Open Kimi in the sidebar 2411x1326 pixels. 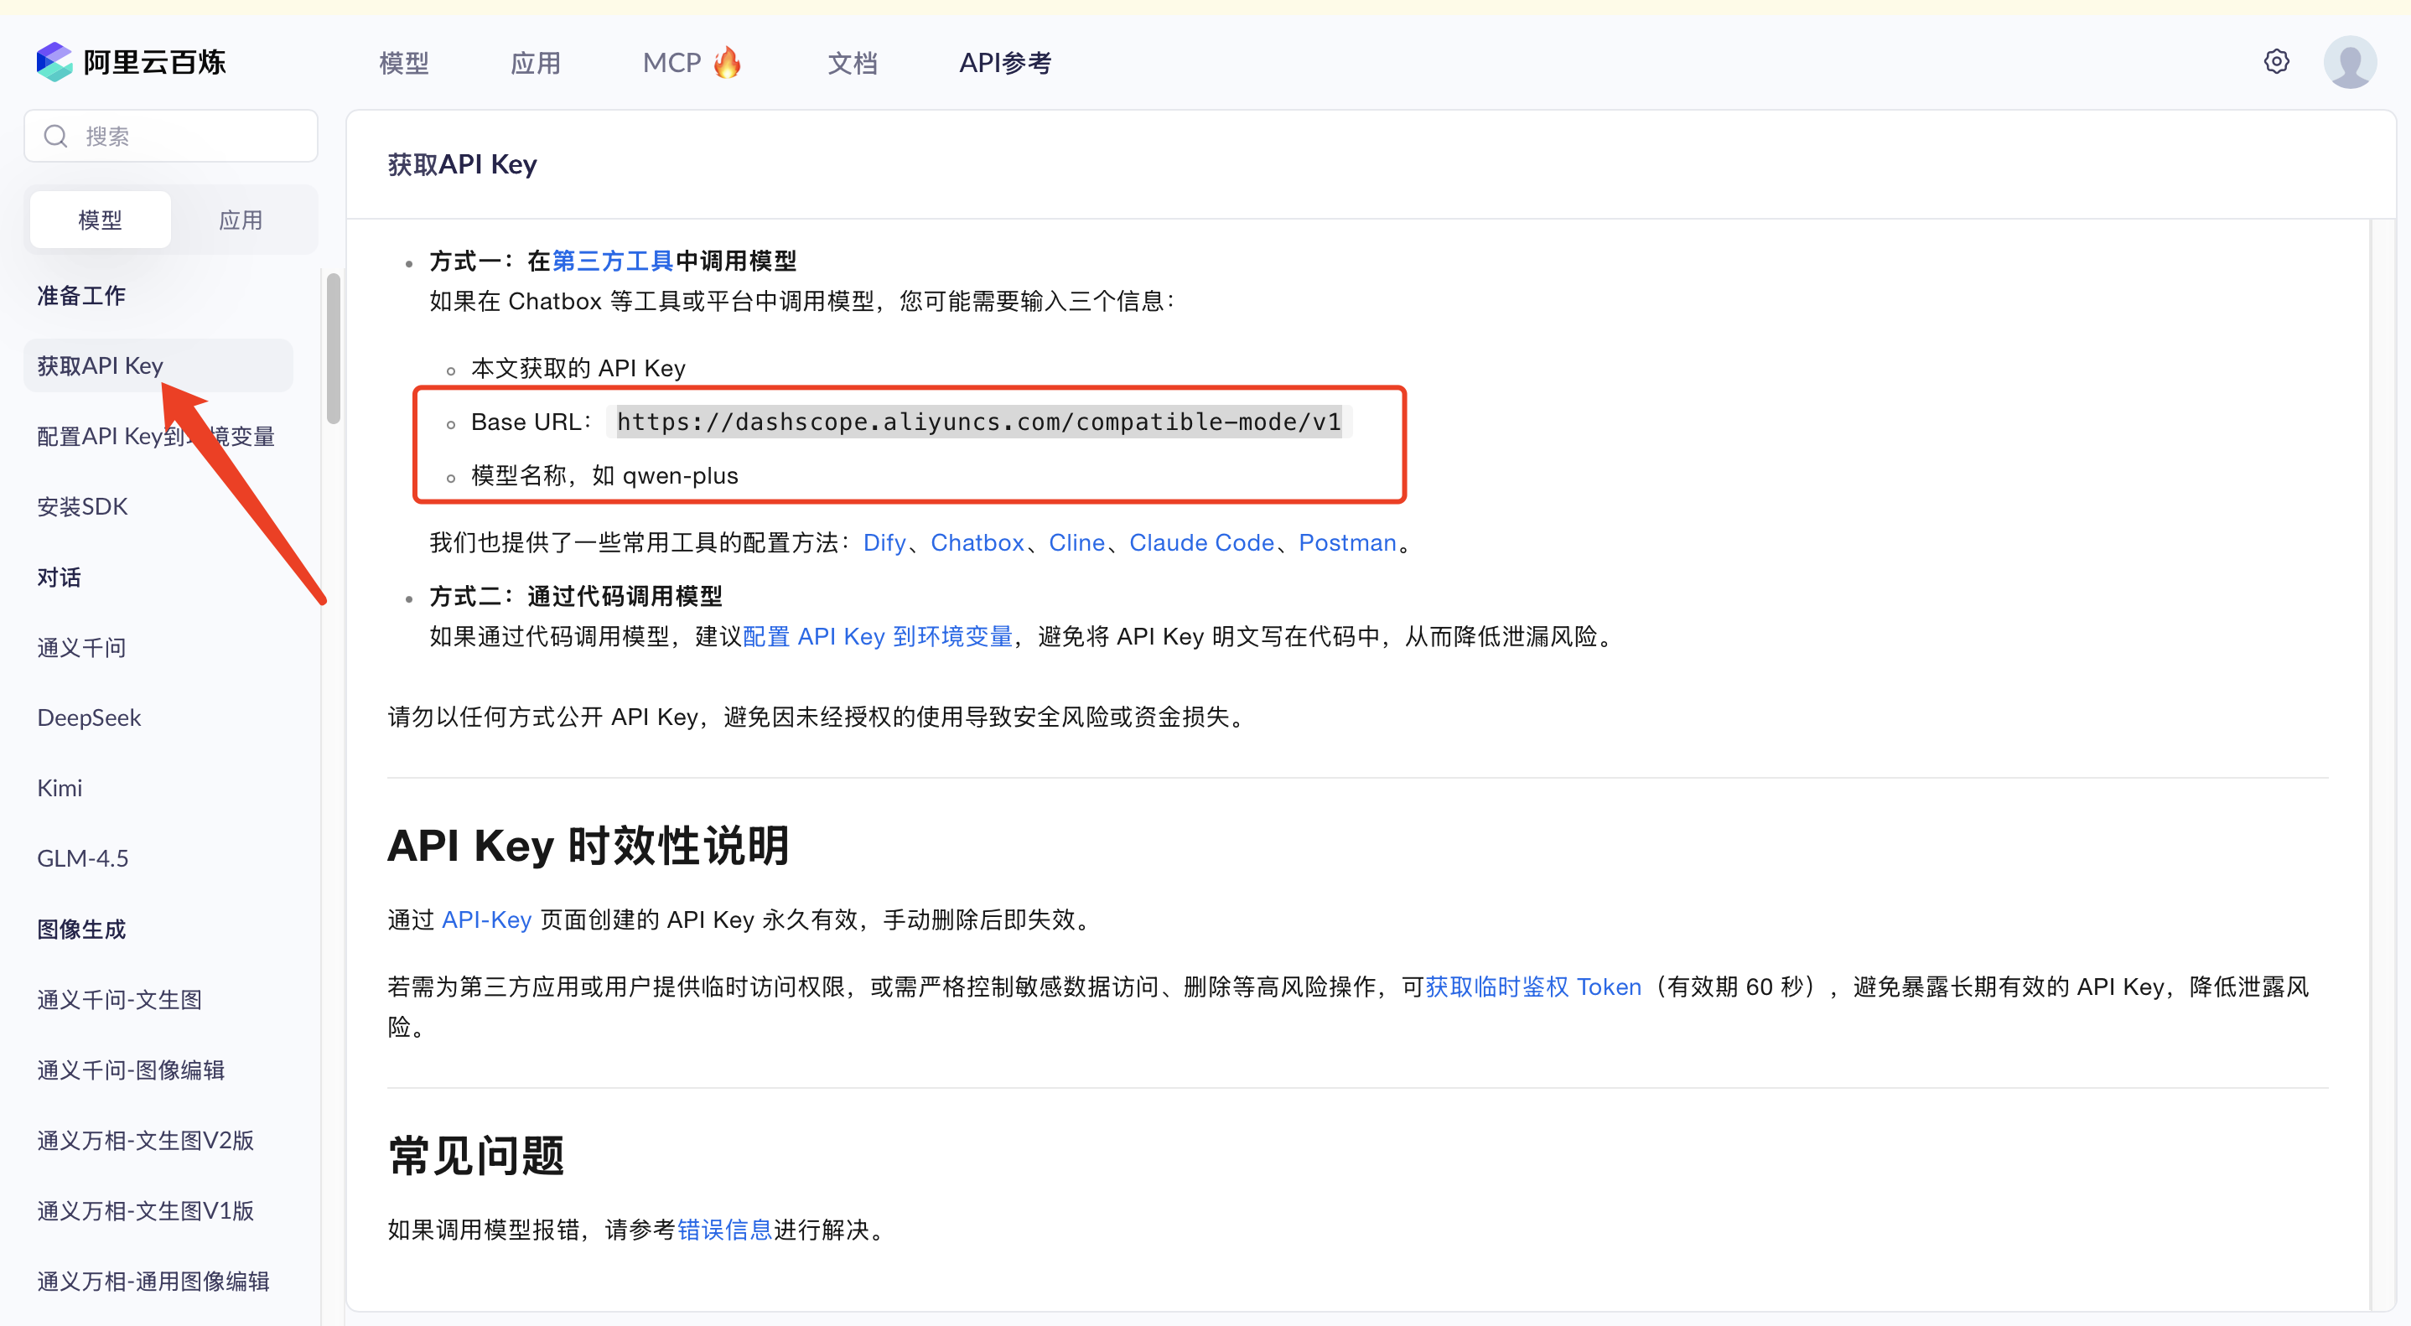pos(60,788)
